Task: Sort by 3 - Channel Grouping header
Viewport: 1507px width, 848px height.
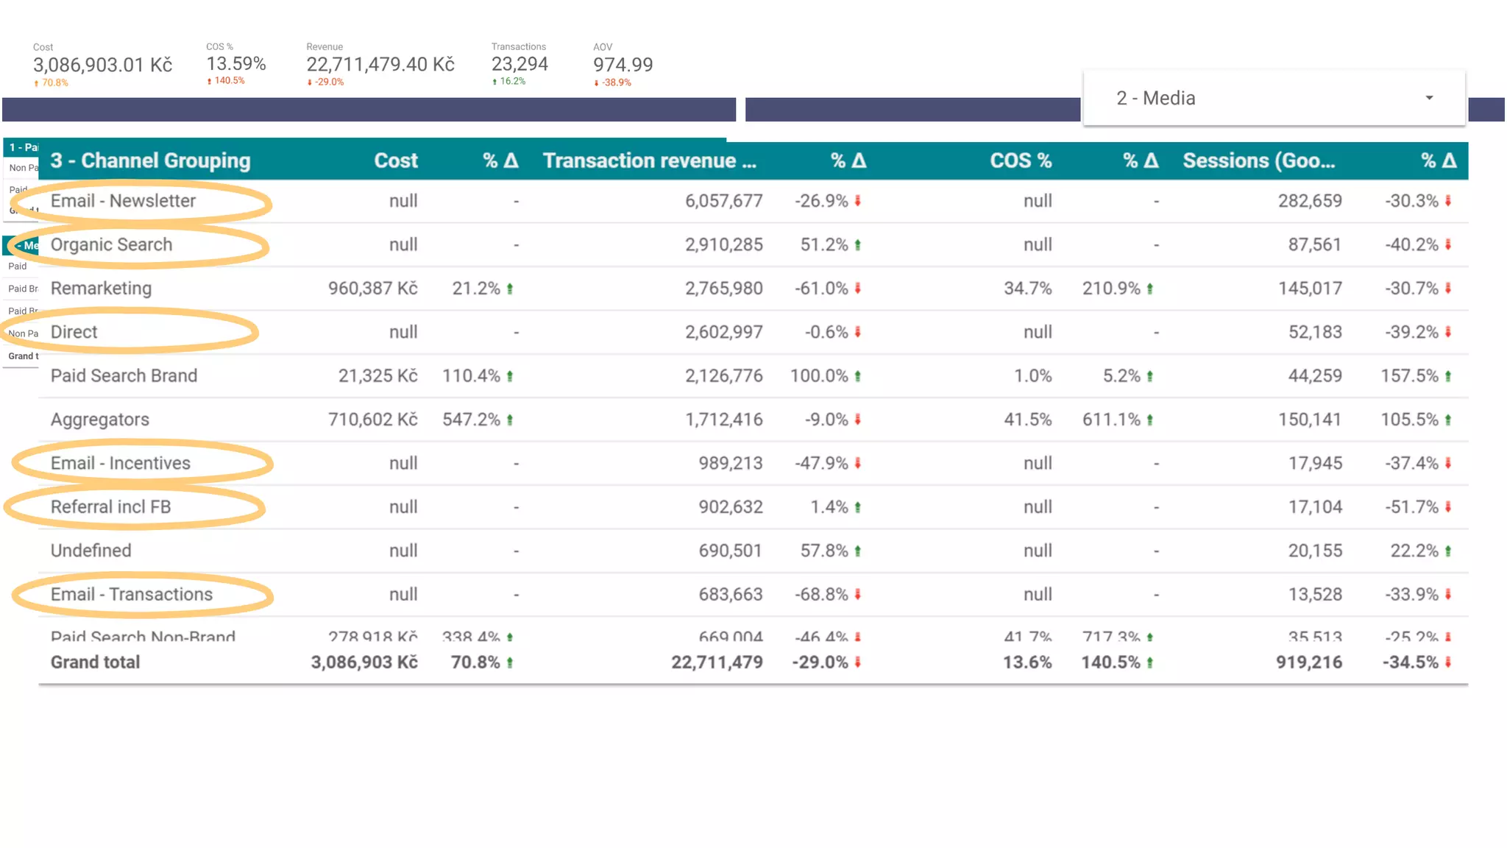Action: [150, 160]
